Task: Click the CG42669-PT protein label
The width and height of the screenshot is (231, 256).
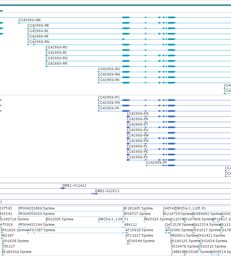Action: (x=137, y=124)
